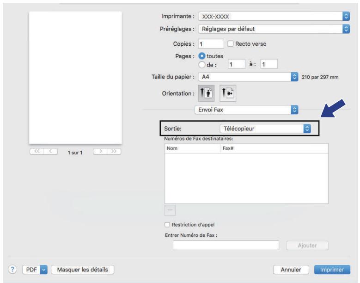Click the Entrer Numéro de Fax field
The height and width of the screenshot is (283, 360).
226,246
